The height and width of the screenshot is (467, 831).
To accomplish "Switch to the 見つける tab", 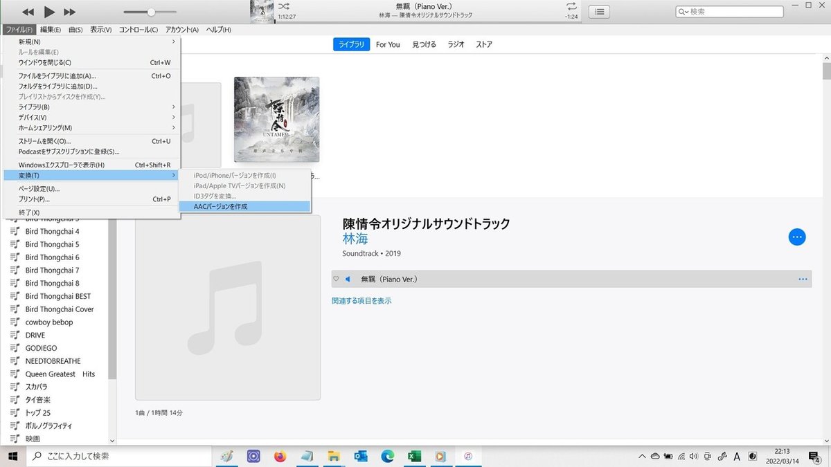I will 424,44.
